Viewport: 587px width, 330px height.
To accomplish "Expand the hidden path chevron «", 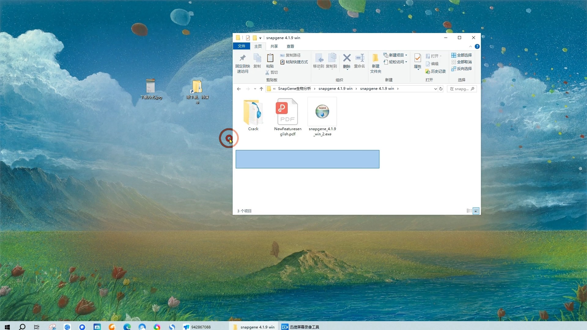I will coord(274,89).
